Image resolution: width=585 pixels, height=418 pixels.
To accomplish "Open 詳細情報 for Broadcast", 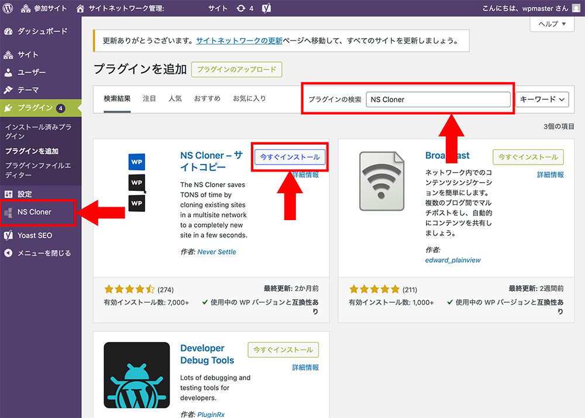I will pyautogui.click(x=550, y=174).
